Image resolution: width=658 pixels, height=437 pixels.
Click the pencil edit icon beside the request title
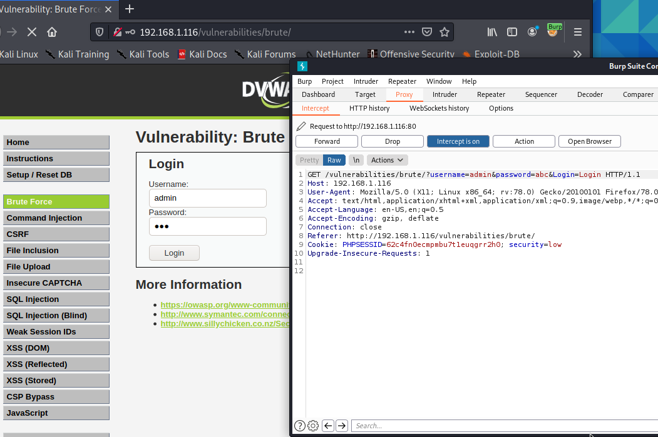(x=300, y=126)
